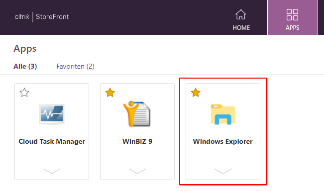Click the Windows Explorer label
324x191 pixels.
click(223, 141)
